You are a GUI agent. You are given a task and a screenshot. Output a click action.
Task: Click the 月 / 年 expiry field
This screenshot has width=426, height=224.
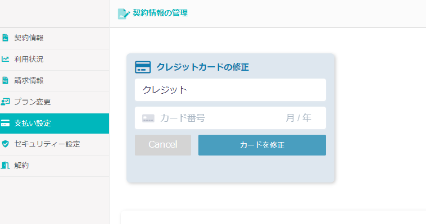[298, 118]
